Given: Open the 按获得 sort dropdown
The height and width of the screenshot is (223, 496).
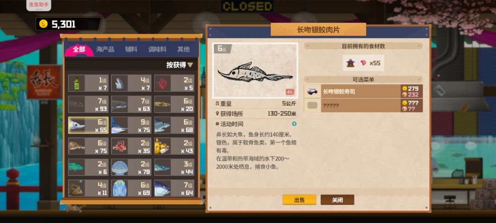Looking at the screenshot, I should [x=180, y=65].
